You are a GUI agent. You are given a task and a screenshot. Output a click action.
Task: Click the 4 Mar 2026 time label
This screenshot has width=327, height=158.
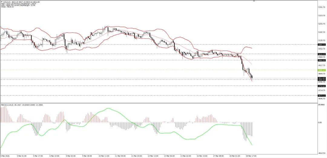pyautogui.click(x=5, y=156)
